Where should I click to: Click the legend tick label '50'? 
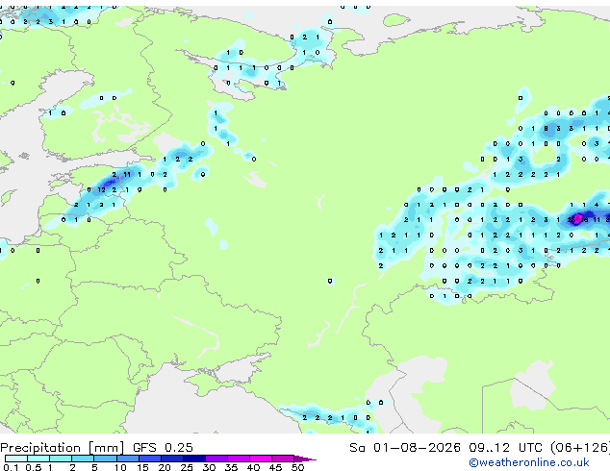click(x=297, y=467)
